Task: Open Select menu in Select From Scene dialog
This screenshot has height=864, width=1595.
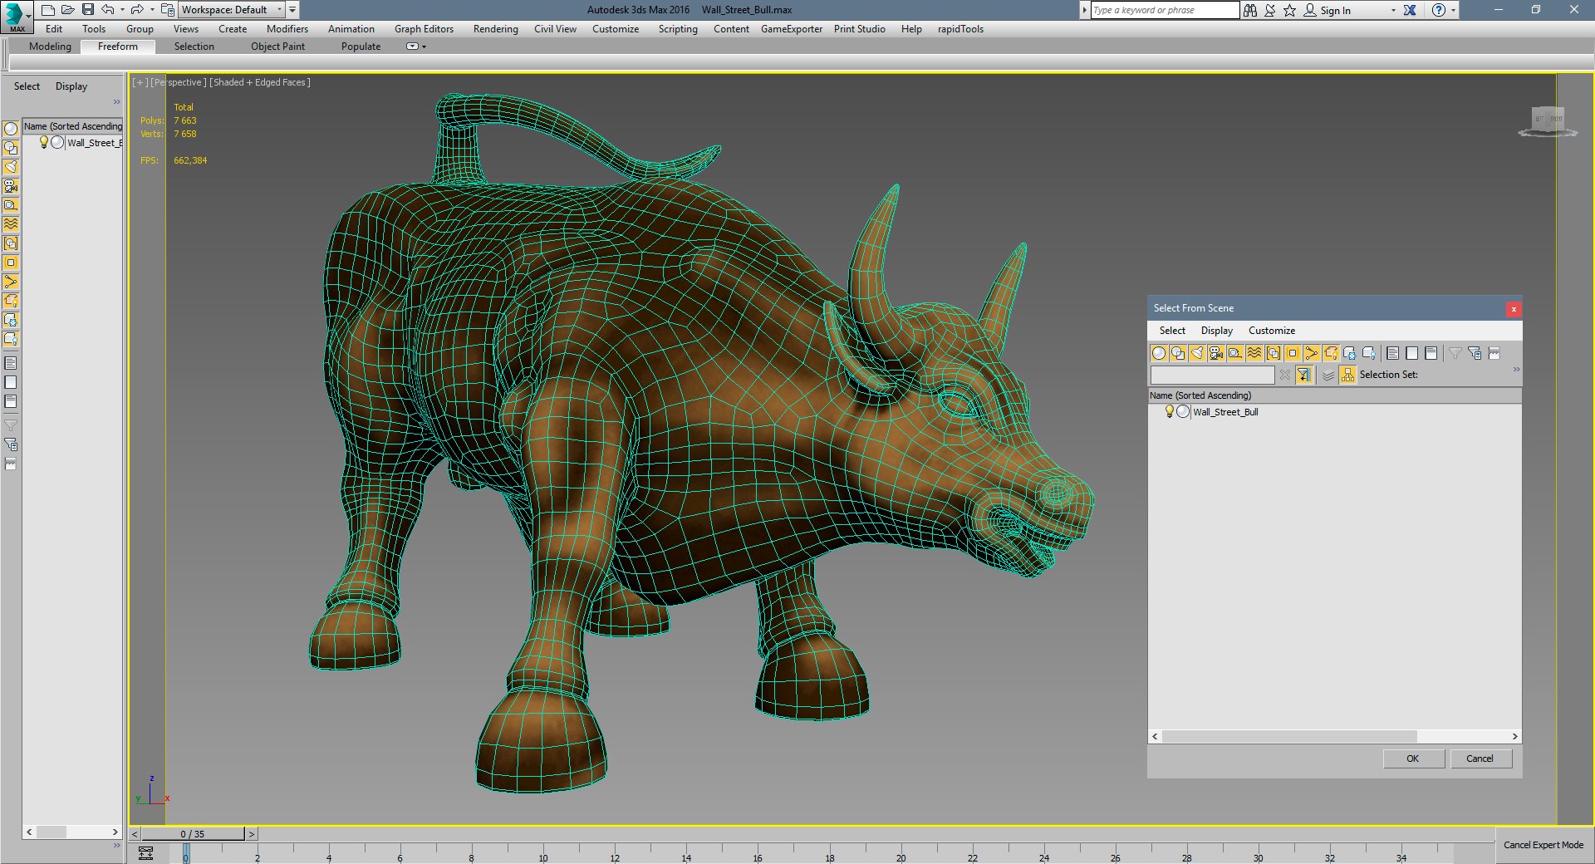Action: (1172, 331)
